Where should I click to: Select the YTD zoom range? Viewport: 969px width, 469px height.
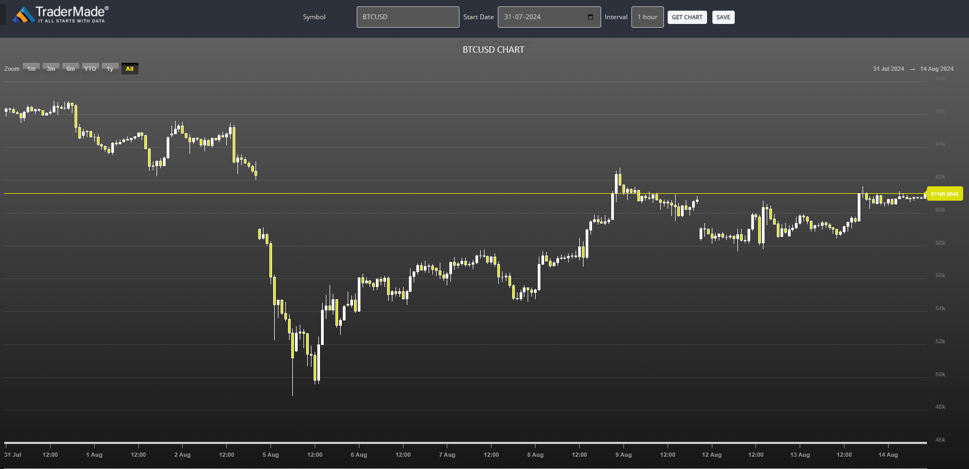click(x=91, y=69)
